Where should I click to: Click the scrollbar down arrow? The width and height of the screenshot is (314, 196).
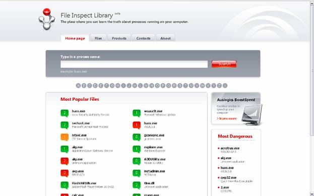click(312, 194)
